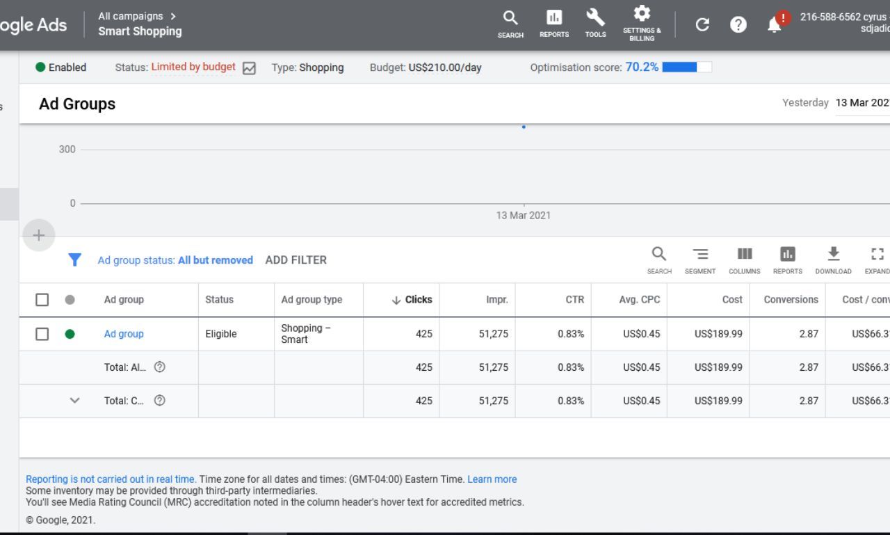Screen dimensions: 890x535
Task: Sort by the Impr. column header
Action: click(x=497, y=300)
